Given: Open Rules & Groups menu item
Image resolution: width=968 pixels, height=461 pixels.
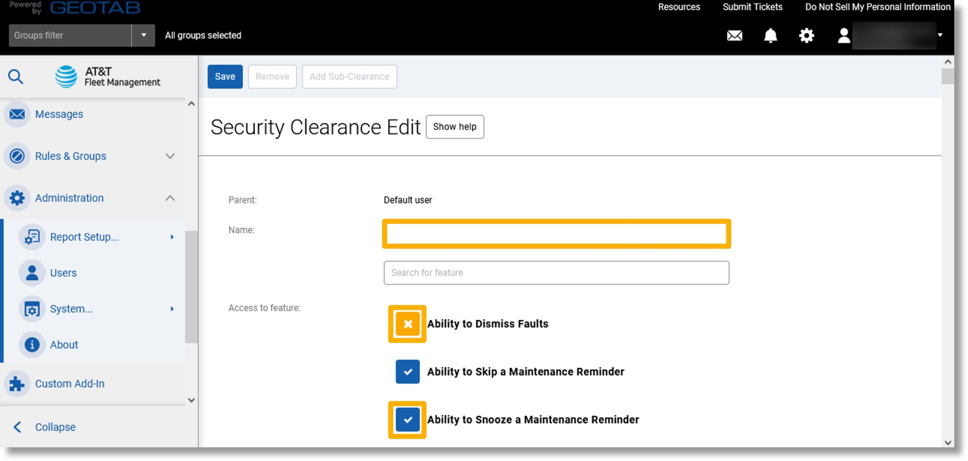Looking at the screenshot, I should (70, 156).
